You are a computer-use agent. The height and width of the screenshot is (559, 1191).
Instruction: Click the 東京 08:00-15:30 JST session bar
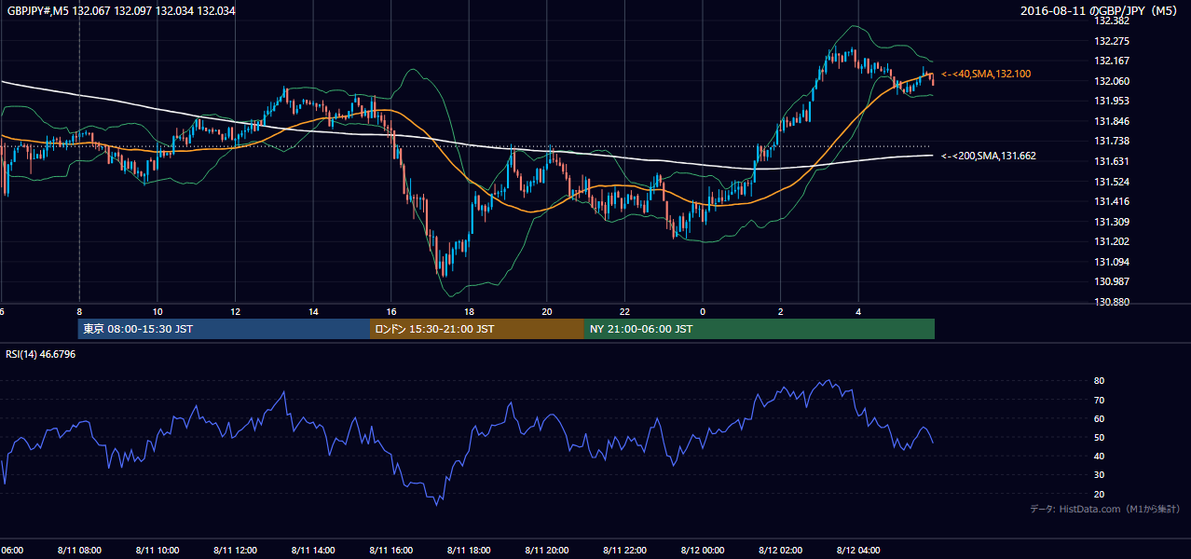pyautogui.click(x=225, y=329)
